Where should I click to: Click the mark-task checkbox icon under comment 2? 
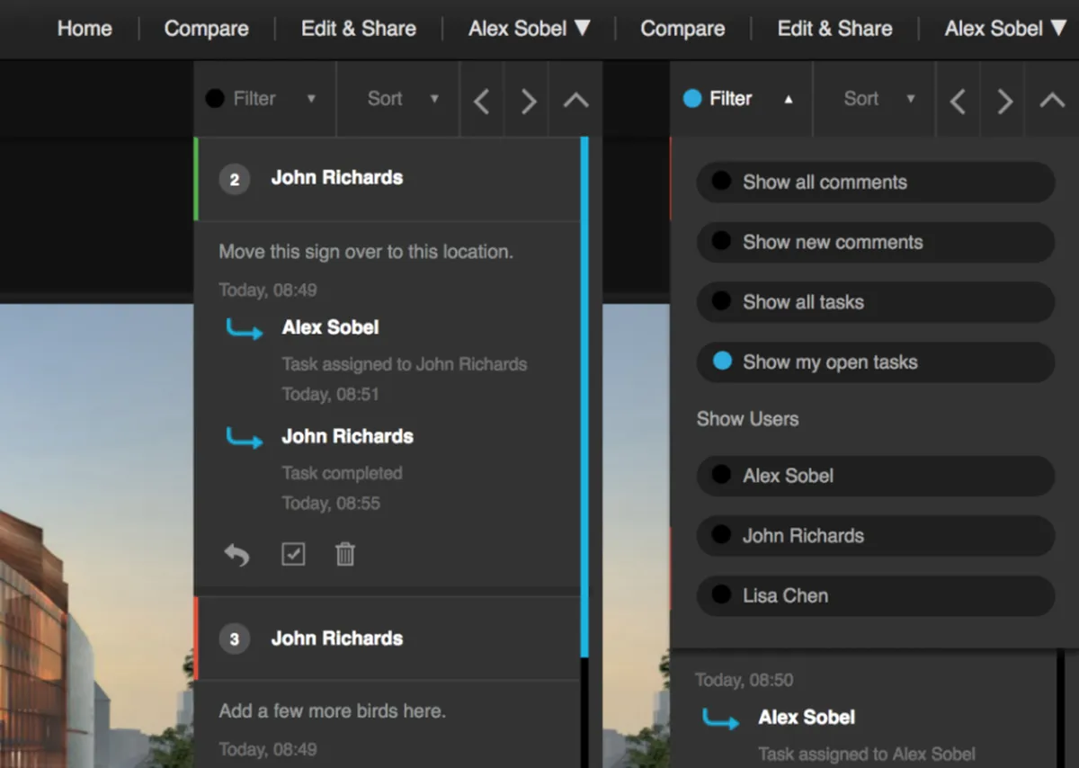click(x=293, y=554)
